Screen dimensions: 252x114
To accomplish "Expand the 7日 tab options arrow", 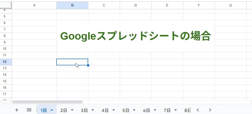I will point(175,110).
